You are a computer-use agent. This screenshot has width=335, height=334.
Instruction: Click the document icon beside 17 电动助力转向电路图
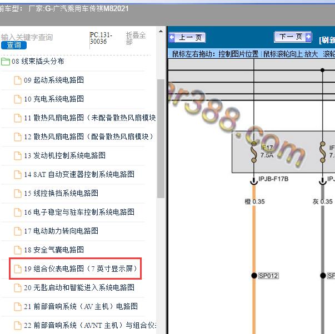pyautogui.click(x=18, y=231)
